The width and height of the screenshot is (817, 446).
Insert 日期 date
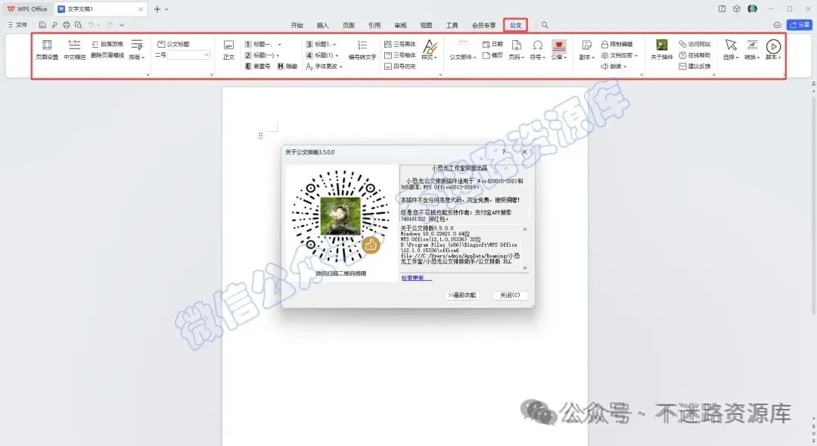pos(492,45)
